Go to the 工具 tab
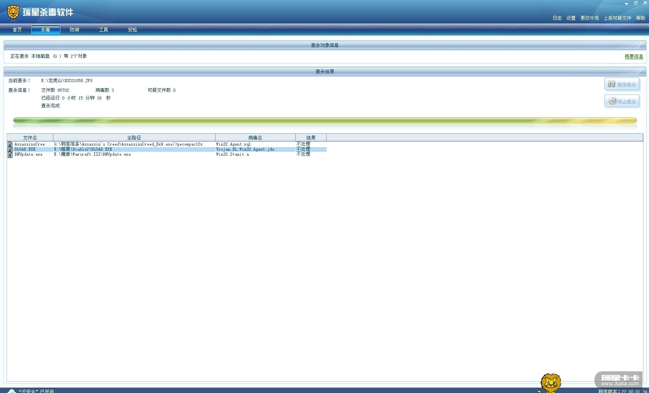This screenshot has width=649, height=393. (103, 30)
